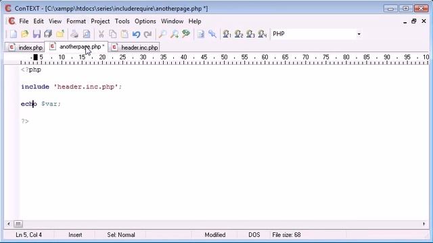Click File size: 68 status entry
Image resolution: width=433 pixels, height=243 pixels.
(286, 235)
